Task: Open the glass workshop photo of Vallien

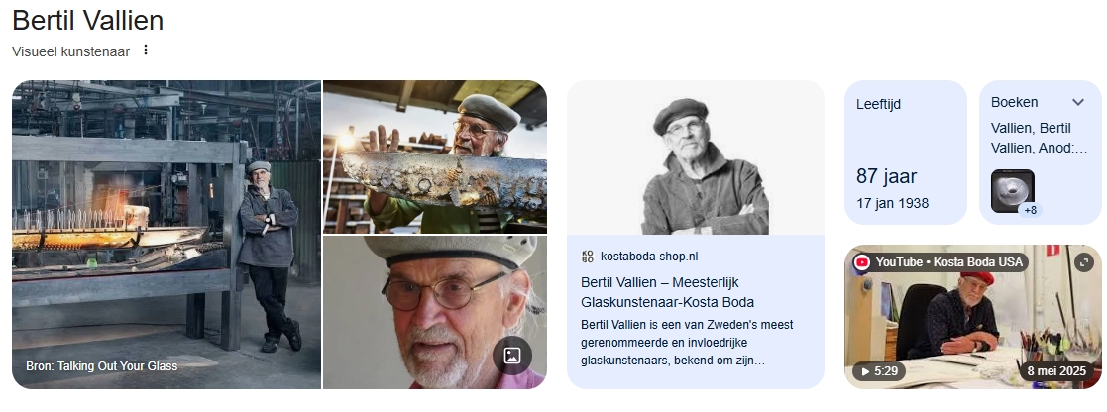Action: [166, 234]
